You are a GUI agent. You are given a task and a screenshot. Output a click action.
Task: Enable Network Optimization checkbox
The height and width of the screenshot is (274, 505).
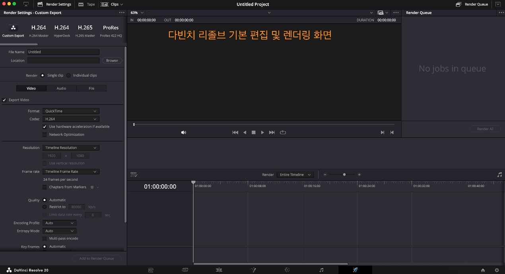tap(45, 135)
